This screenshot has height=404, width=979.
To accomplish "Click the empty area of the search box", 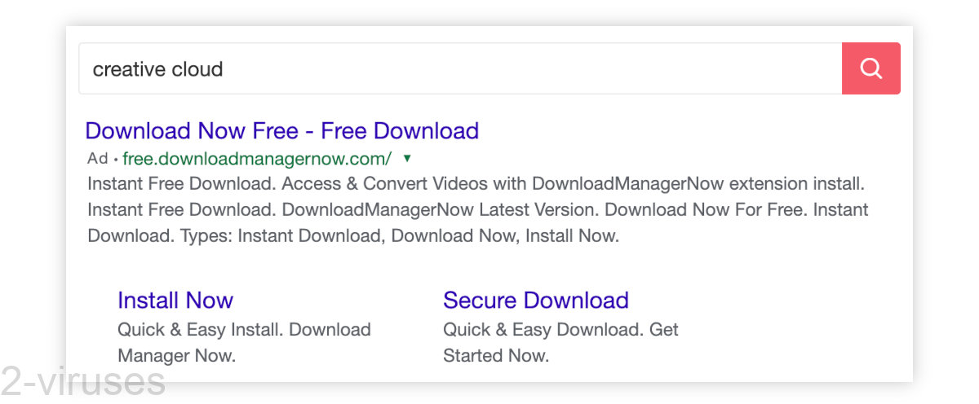I will coord(530,68).
